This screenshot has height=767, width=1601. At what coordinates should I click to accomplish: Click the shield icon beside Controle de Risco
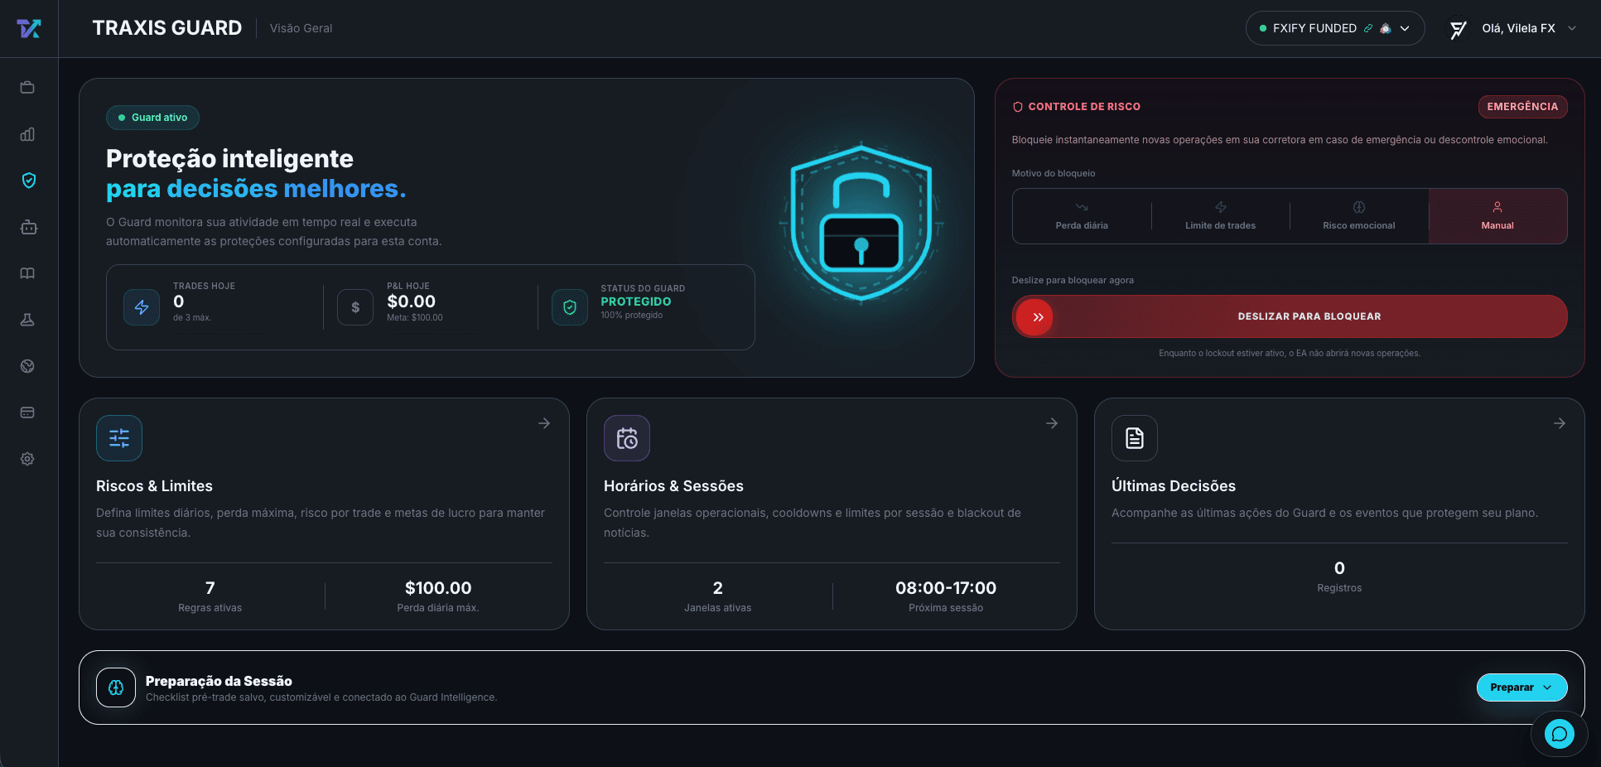tap(1018, 107)
